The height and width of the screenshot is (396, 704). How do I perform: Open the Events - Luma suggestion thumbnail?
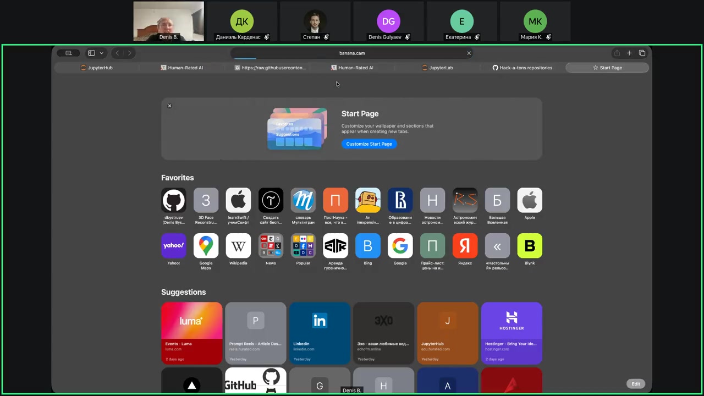(x=191, y=333)
